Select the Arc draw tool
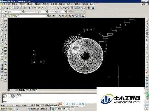 pyautogui.click(x=2, y=37)
